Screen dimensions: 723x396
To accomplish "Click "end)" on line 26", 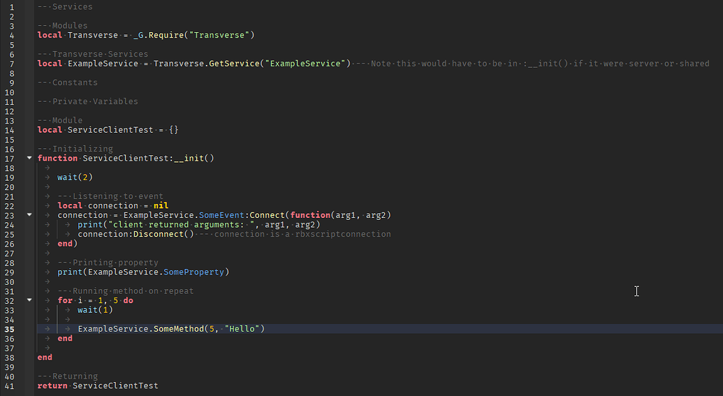I will [67, 244].
